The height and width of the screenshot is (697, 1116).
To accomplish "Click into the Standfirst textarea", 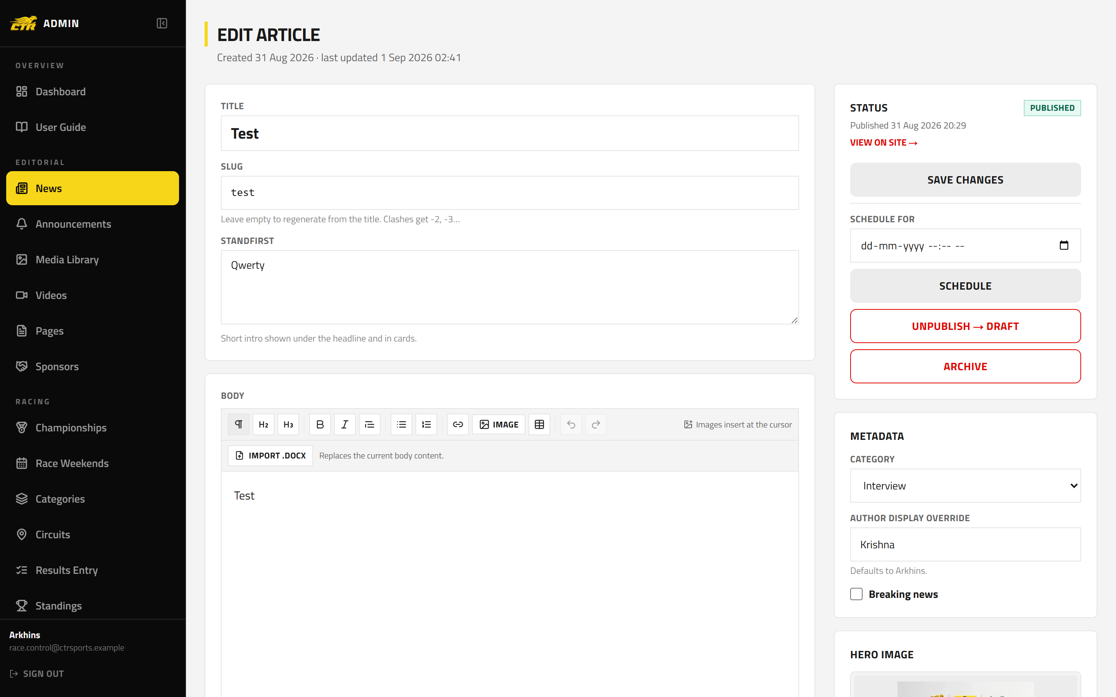I will pyautogui.click(x=510, y=287).
